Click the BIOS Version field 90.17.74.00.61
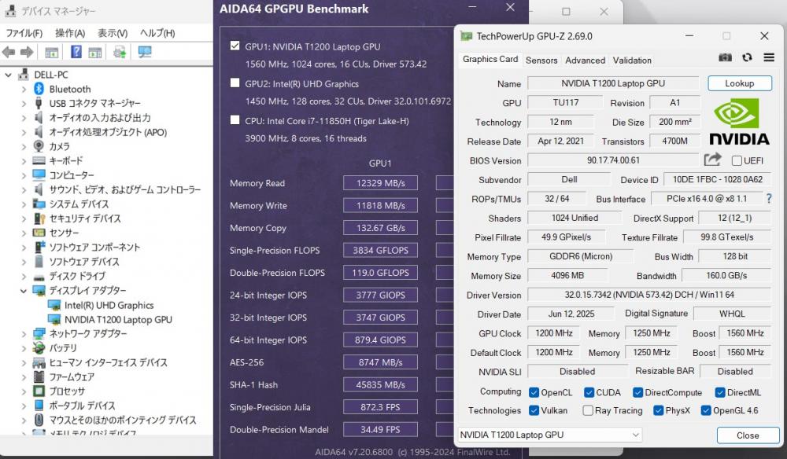The width and height of the screenshot is (787, 459). pyautogui.click(x=613, y=160)
